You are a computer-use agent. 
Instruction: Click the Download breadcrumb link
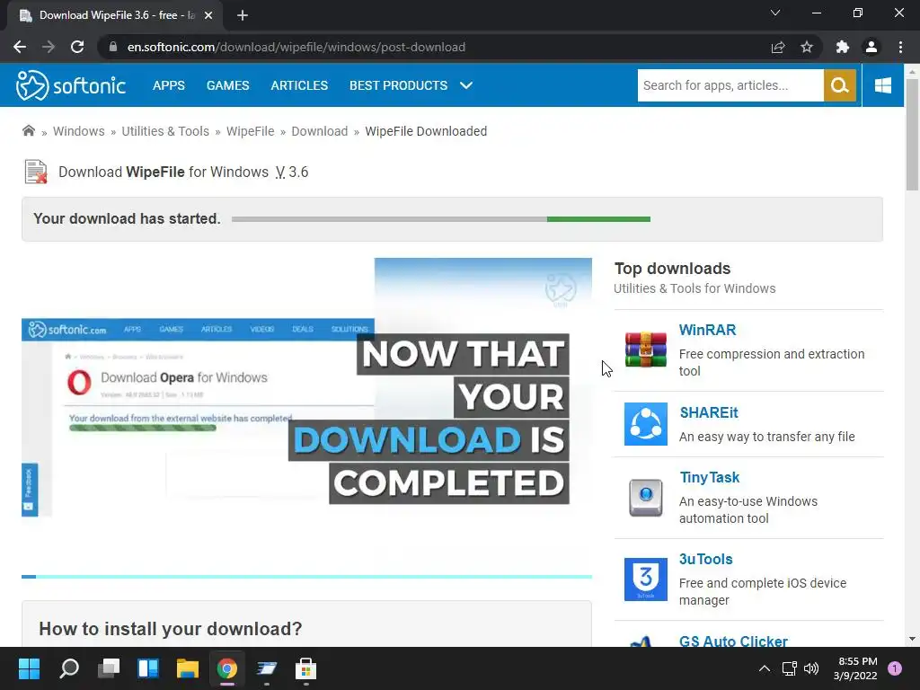pyautogui.click(x=320, y=131)
